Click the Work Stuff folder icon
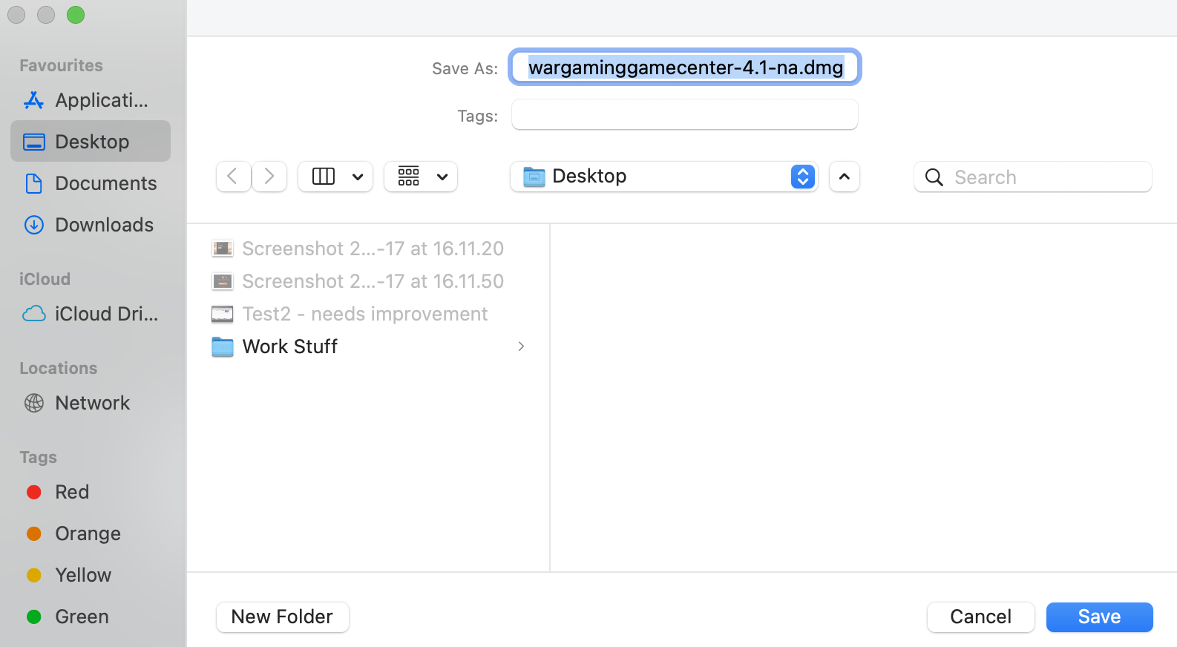 223,347
